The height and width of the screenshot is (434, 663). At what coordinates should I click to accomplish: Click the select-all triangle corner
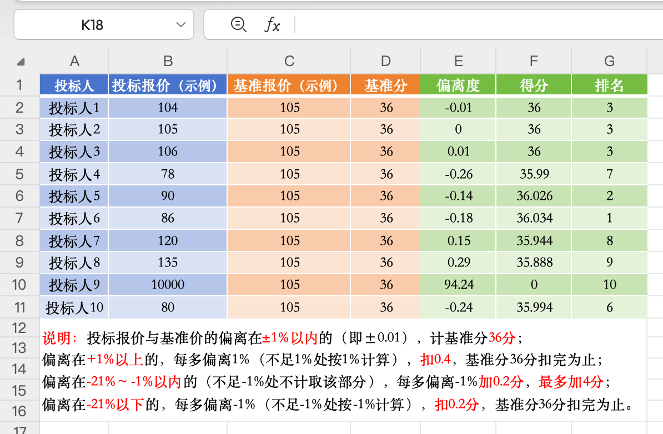point(21,62)
